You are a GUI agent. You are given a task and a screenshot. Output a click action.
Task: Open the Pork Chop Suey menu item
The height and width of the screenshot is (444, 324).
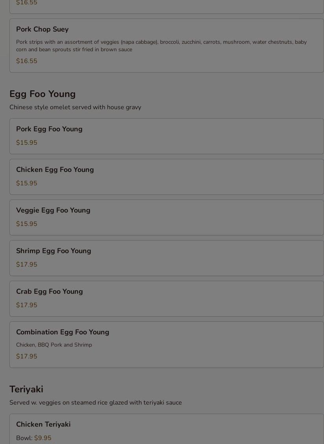pyautogui.click(x=42, y=30)
